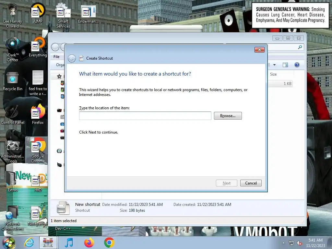This screenshot has width=332, height=249.
Task: Launch the music player from taskbar
Action: coord(69,243)
